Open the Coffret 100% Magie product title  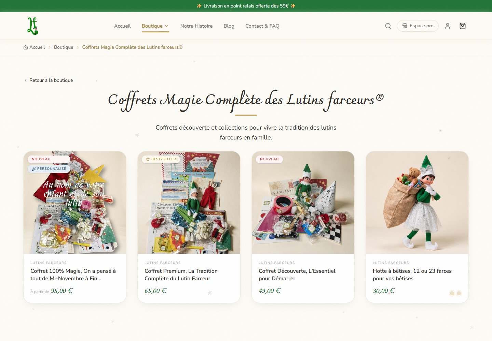[x=73, y=275]
